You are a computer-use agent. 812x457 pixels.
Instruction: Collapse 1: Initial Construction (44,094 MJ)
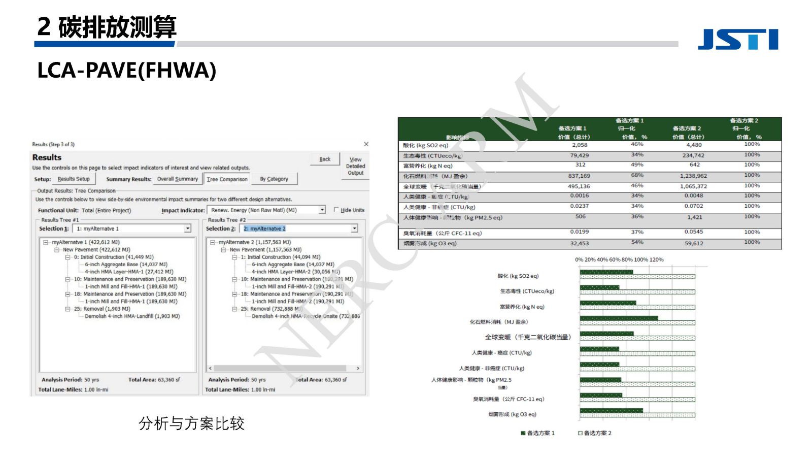[x=234, y=257]
